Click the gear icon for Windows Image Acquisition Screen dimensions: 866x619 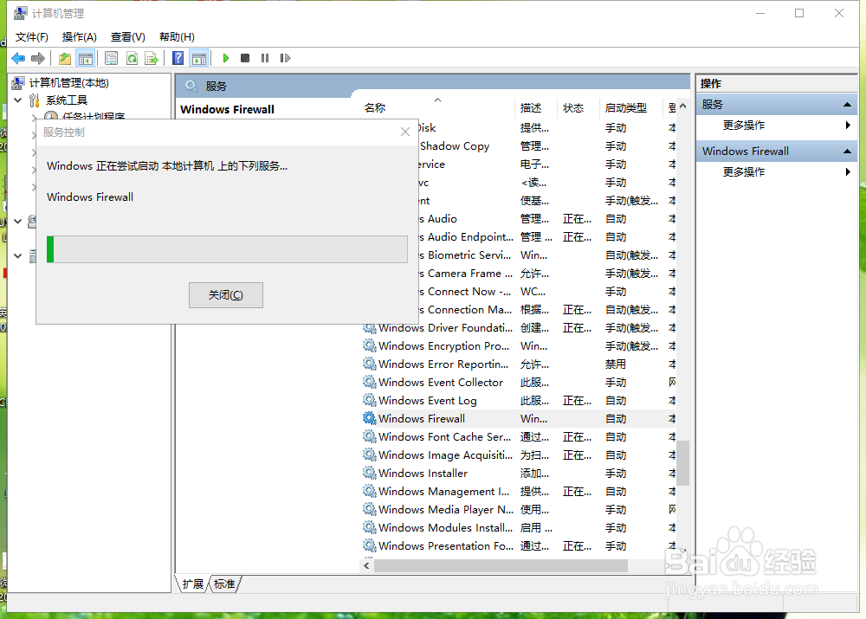click(369, 455)
